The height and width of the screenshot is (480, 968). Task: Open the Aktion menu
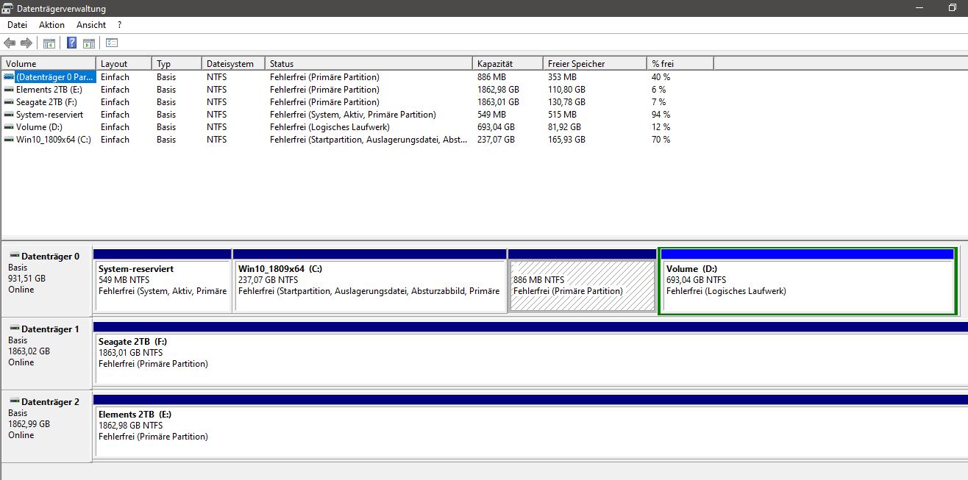point(51,25)
